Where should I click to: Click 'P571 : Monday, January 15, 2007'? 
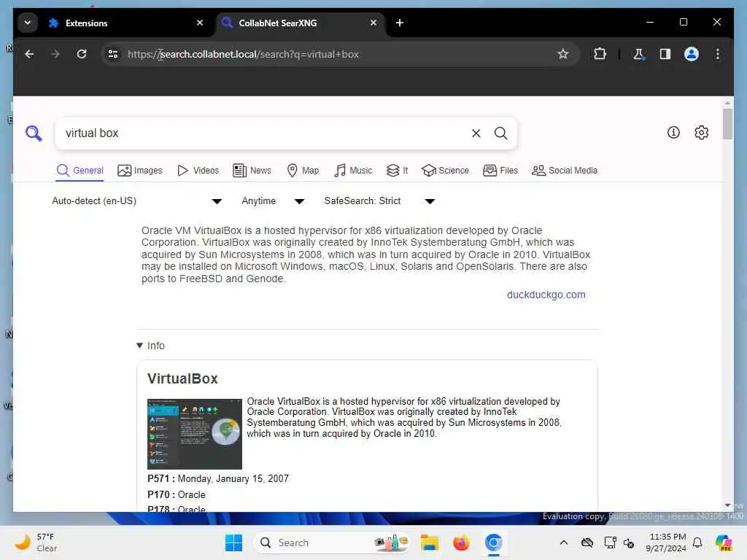tap(218, 478)
